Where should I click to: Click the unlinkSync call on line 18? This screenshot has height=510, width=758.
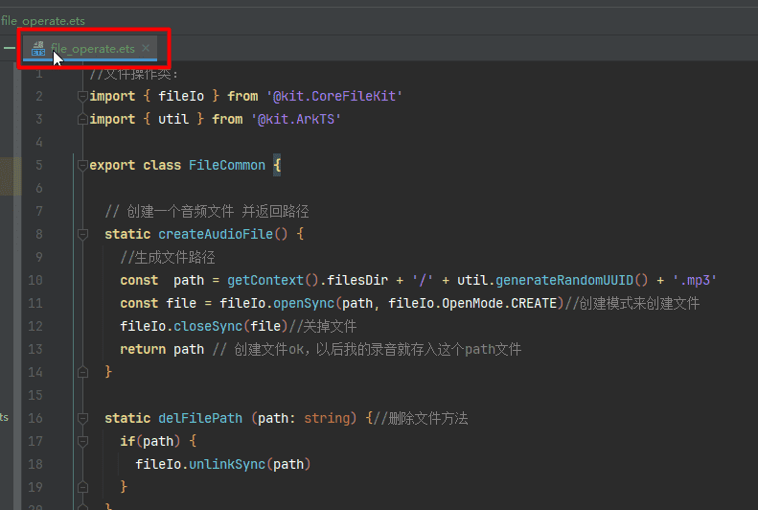pyautogui.click(x=227, y=464)
